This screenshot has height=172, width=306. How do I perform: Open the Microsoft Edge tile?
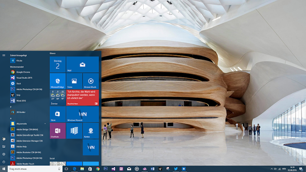58,81
